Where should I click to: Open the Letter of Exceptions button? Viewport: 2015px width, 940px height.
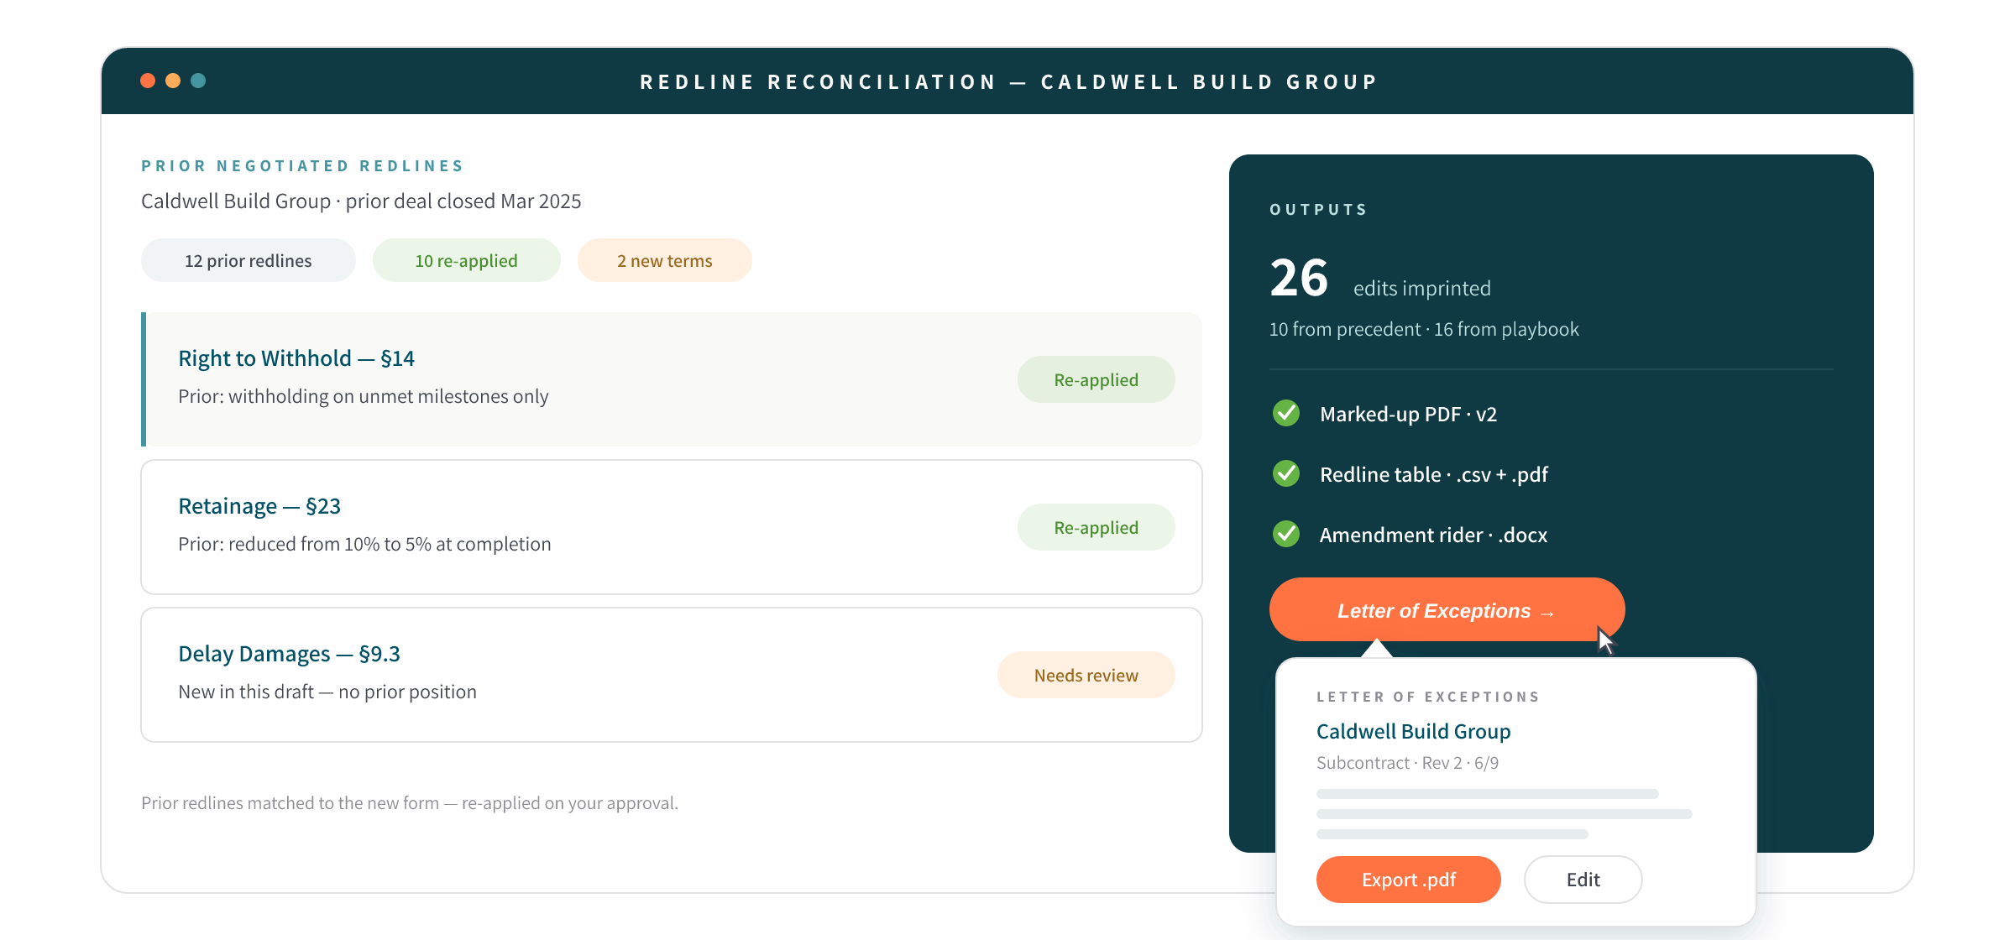(1447, 610)
